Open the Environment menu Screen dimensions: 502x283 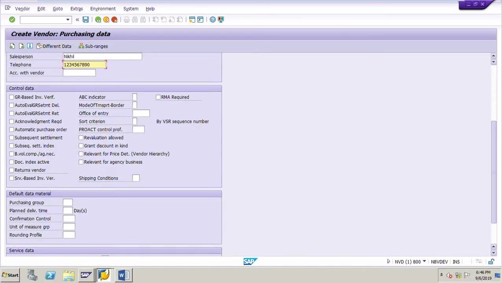[x=103, y=9]
